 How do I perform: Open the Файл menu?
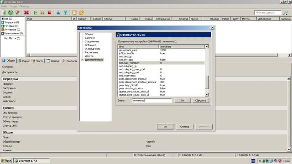4,6
